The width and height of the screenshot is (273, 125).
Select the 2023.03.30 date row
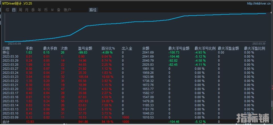[x=11, y=56]
